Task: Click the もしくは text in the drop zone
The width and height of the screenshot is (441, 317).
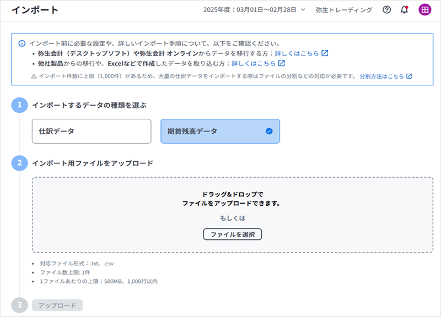Action: click(233, 218)
